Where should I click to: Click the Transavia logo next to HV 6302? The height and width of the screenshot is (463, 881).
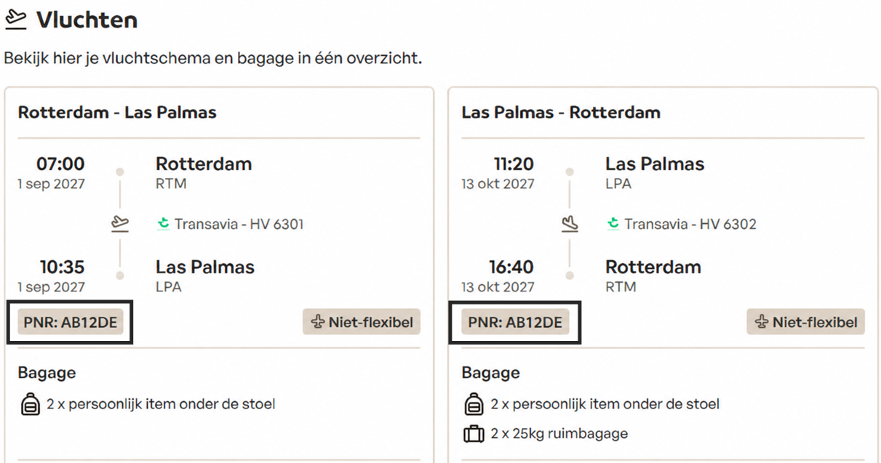click(613, 224)
